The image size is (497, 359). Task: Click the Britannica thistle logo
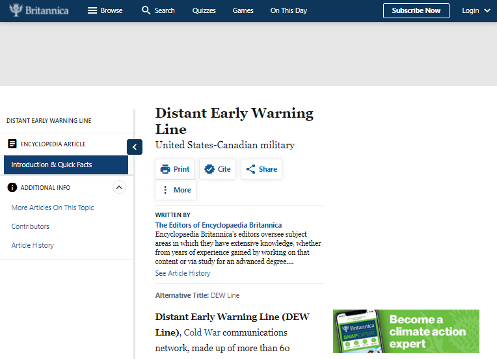pos(38,10)
